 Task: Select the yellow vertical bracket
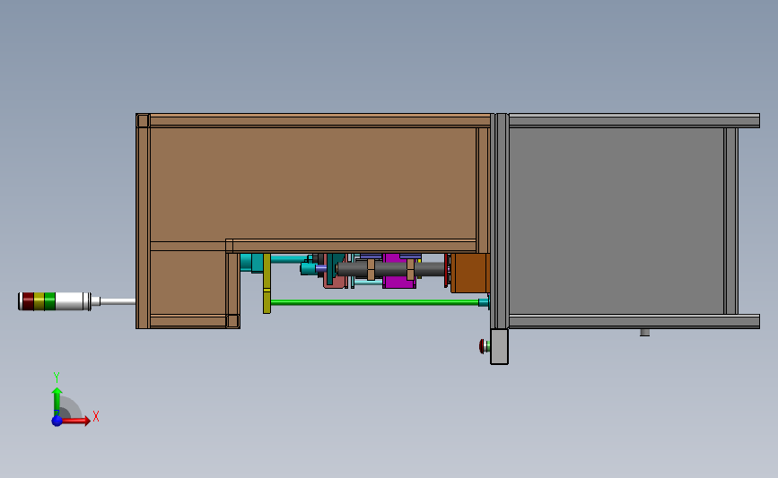coord(267,283)
